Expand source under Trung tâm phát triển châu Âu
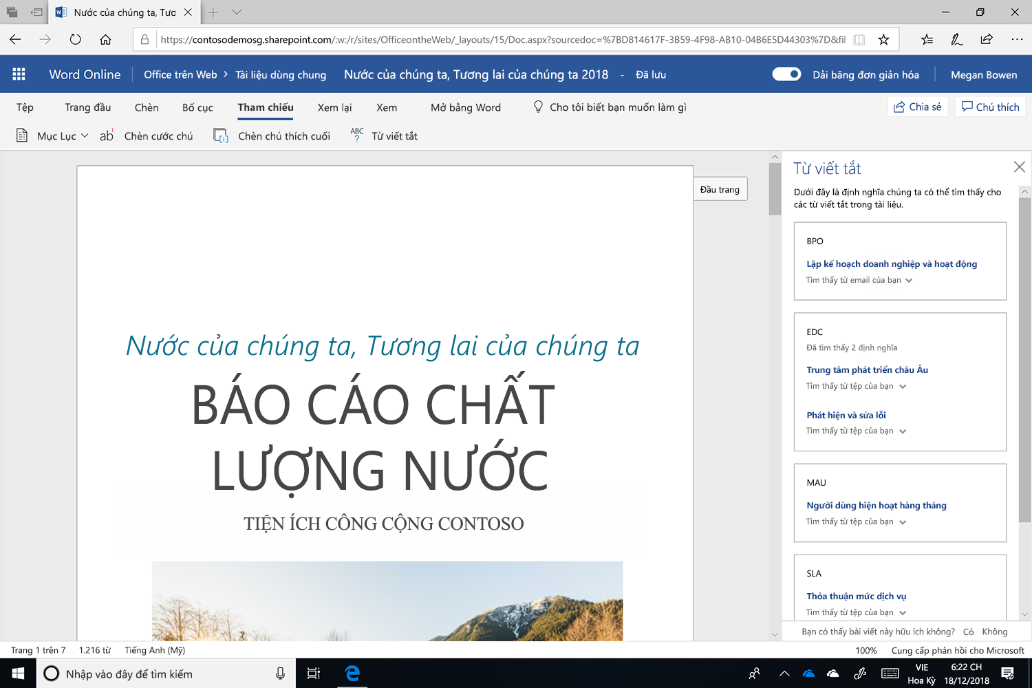Screen dimensions: 1032x688 point(857,386)
